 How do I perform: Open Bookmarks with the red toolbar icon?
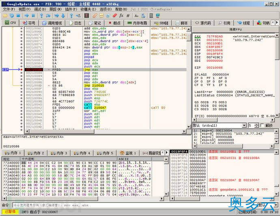click(115, 15)
